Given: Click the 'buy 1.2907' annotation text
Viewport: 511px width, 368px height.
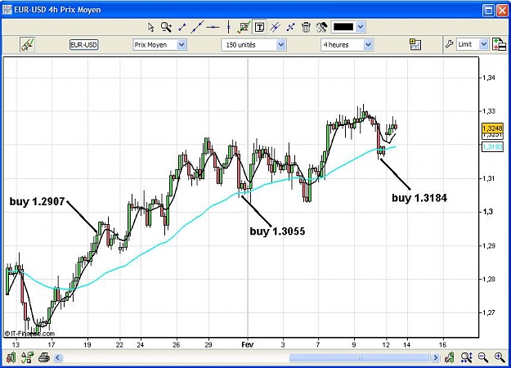Looking at the screenshot, I should pos(37,201).
